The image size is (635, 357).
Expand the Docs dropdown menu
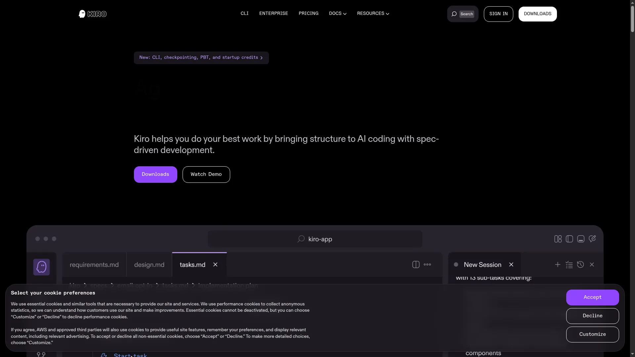point(337,14)
